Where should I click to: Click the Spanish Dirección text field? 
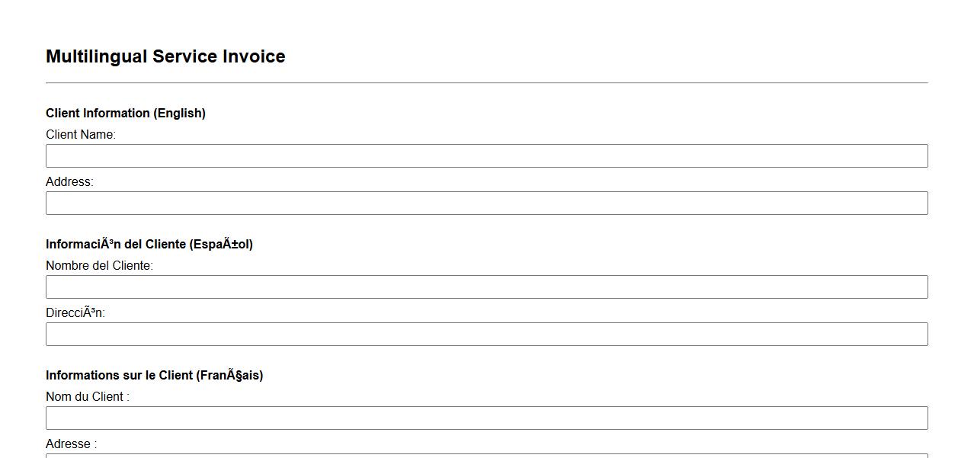click(x=486, y=334)
